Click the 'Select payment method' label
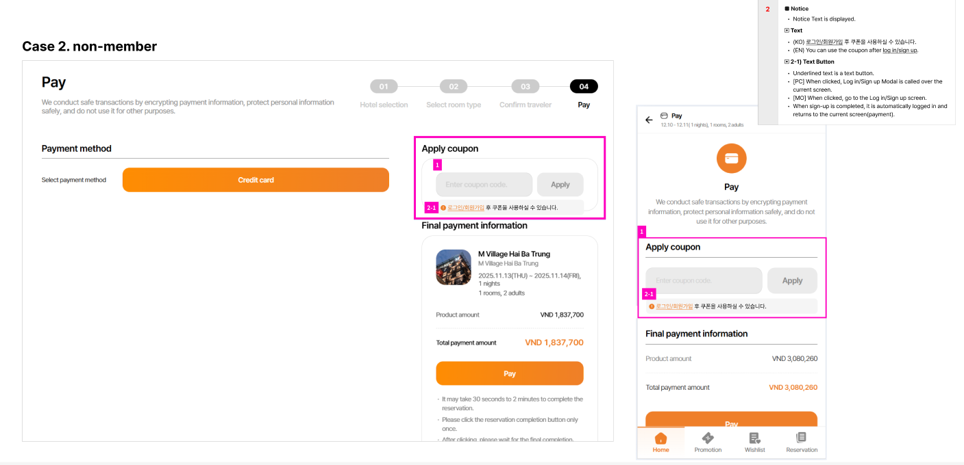The height and width of the screenshot is (465, 964). 74,180
